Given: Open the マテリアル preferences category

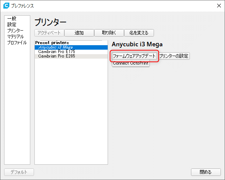Looking at the screenshot, I should pos(15,37).
